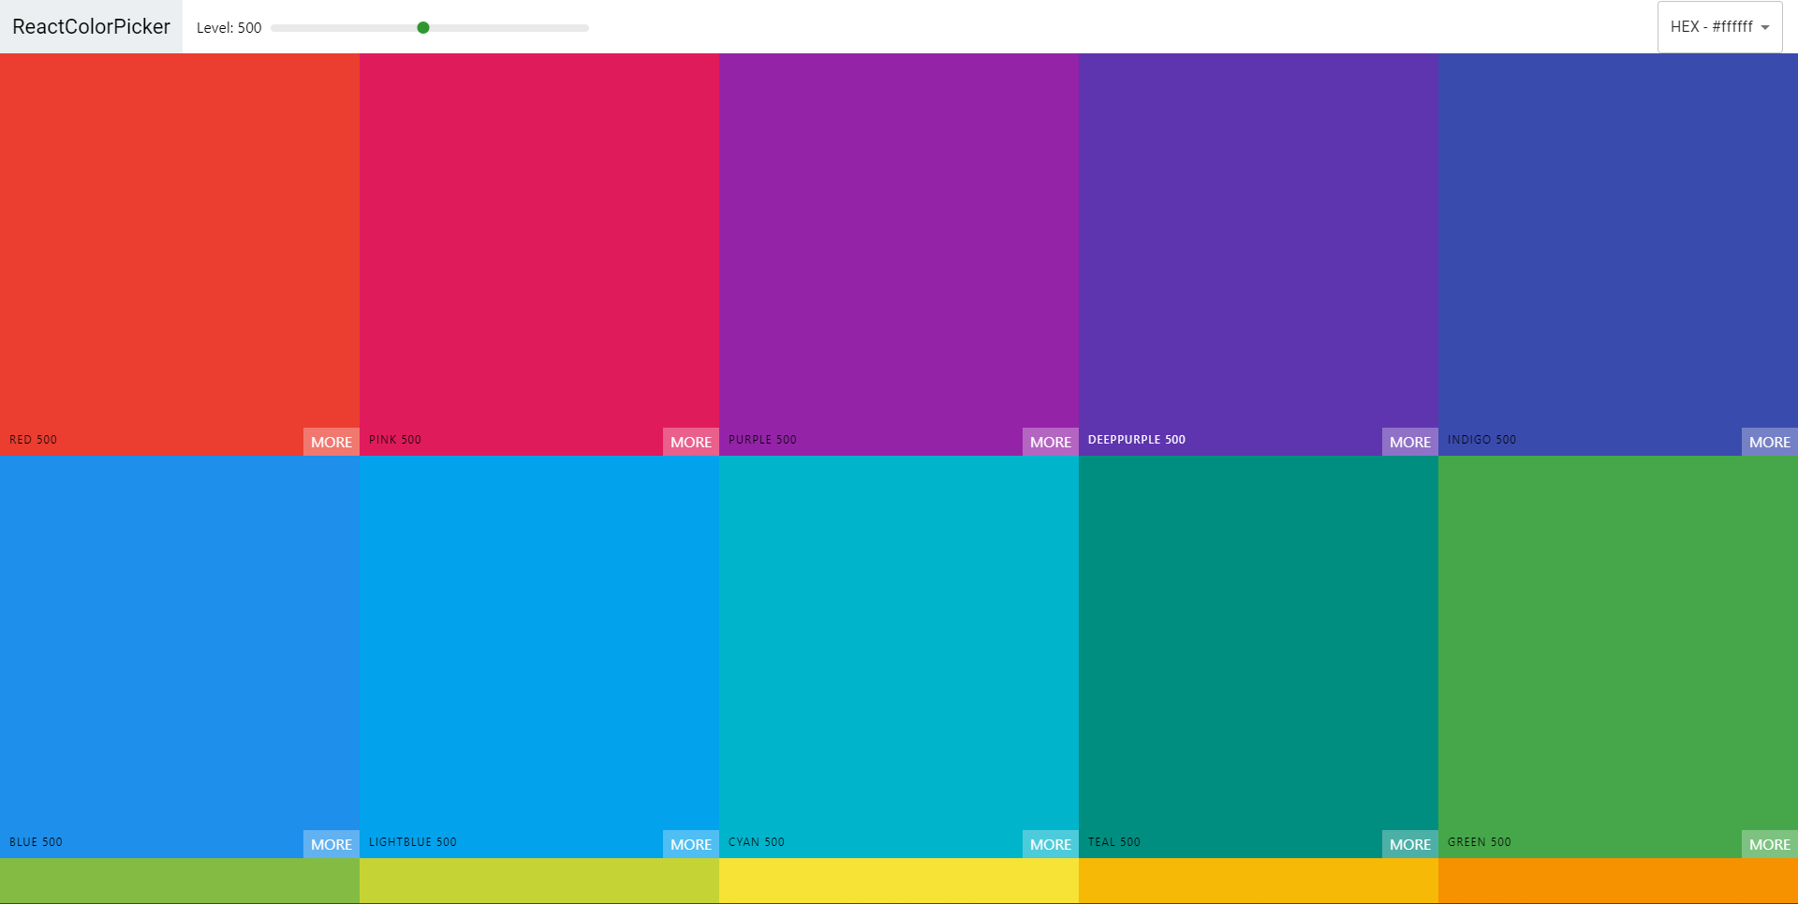Show more DeepPurple 500 shades
The width and height of the screenshot is (1798, 904).
(1409, 442)
